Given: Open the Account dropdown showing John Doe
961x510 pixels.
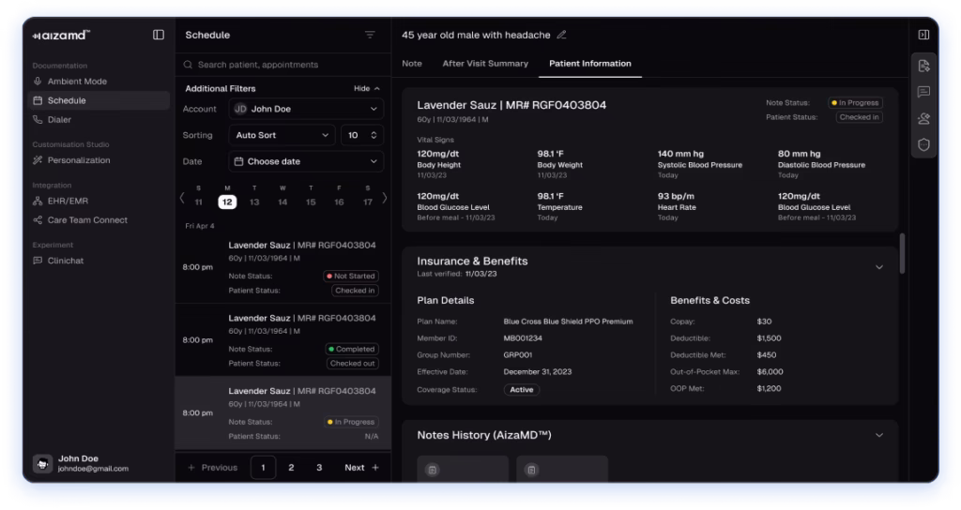Looking at the screenshot, I should (x=306, y=109).
